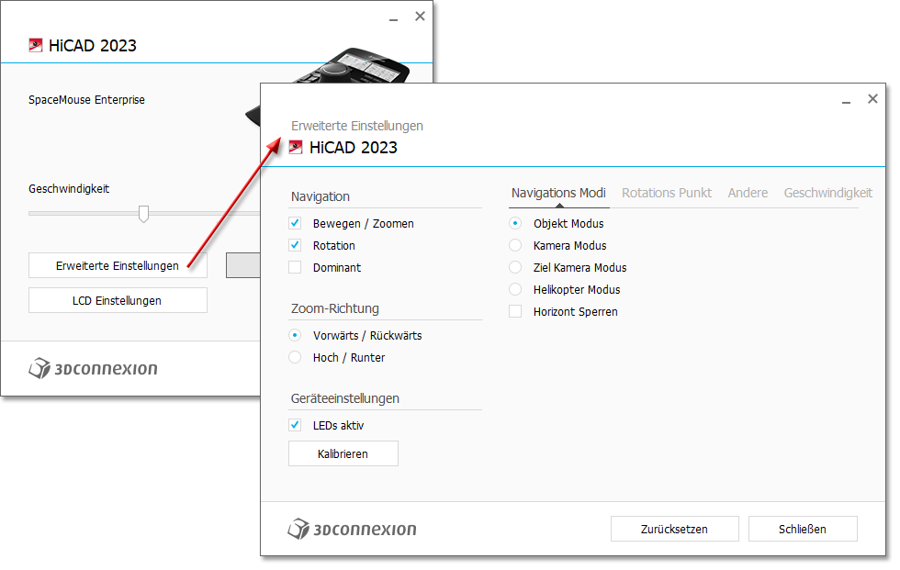This screenshot has width=900, height=570.
Task: Uncheck the Rotation checkbox
Action: click(x=295, y=245)
